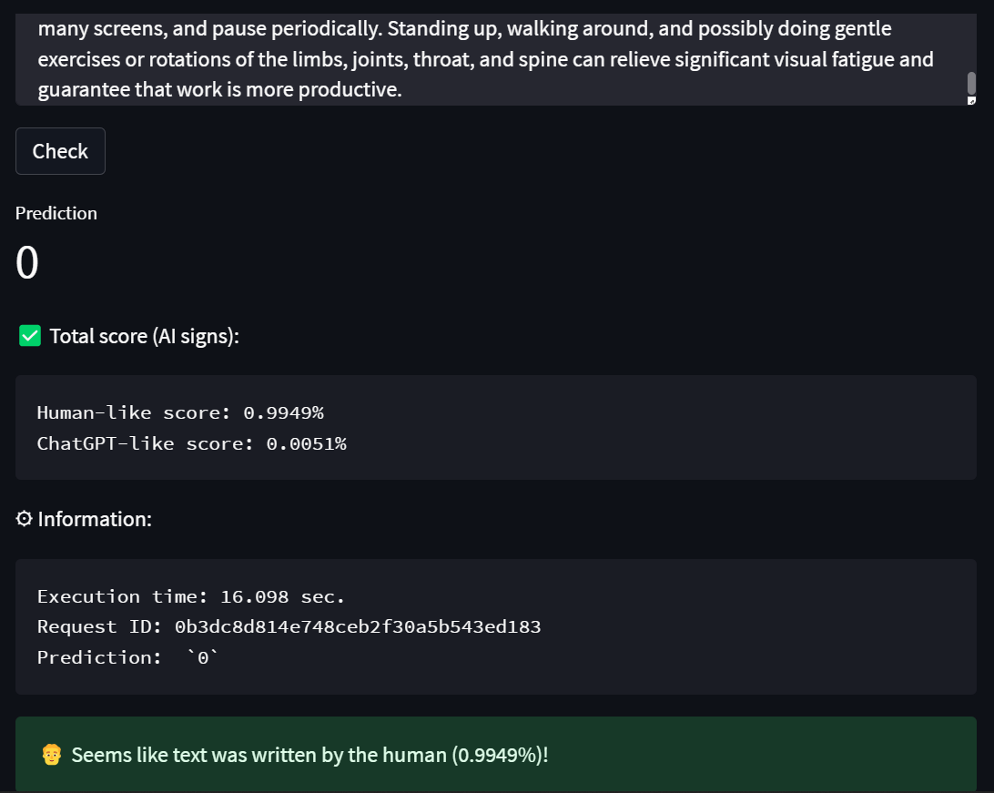Click the person emoji in green alert
The height and width of the screenshot is (793, 994).
tap(52, 755)
